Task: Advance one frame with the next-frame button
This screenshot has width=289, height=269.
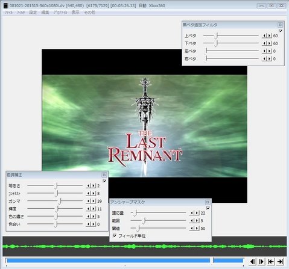Action: pyautogui.click(x=262, y=262)
